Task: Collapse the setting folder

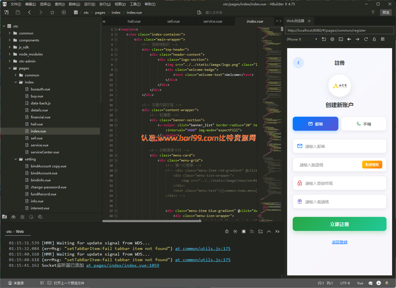Action: [x=16, y=159]
